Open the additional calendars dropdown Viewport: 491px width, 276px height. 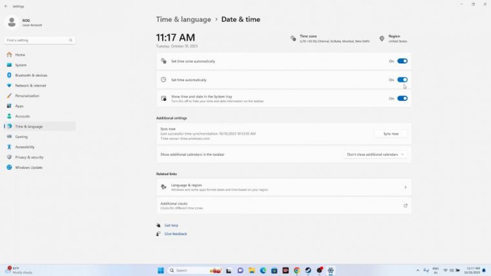[376, 154]
